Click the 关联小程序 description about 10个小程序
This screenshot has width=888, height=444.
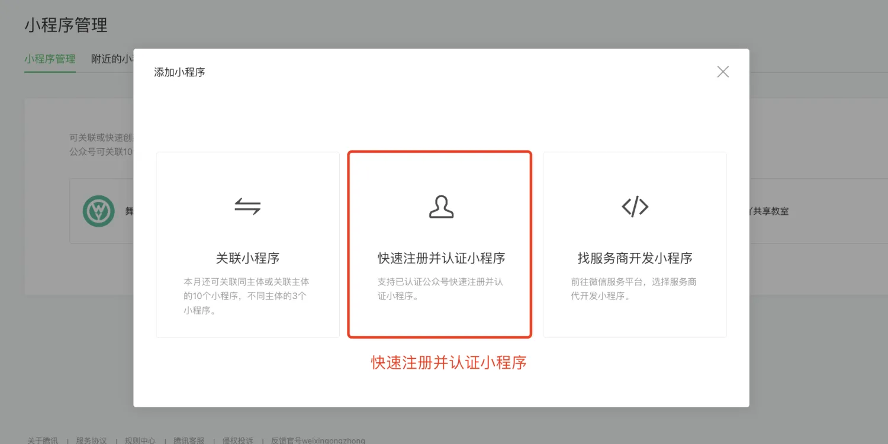[246, 296]
